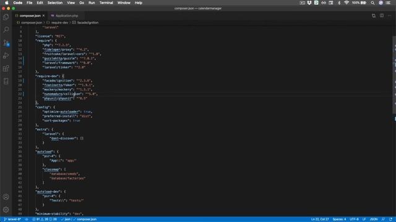This screenshot has width=396, height=222.
Task: Open the Terminal menu
Action: (x=106, y=2)
